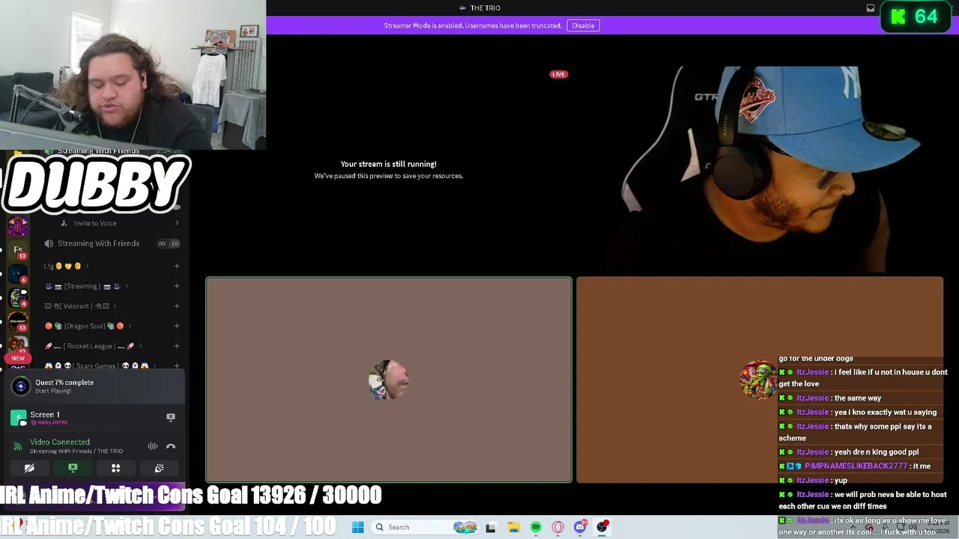Add a channel to [Streaming] category
This screenshot has width=959, height=539.
point(177,286)
